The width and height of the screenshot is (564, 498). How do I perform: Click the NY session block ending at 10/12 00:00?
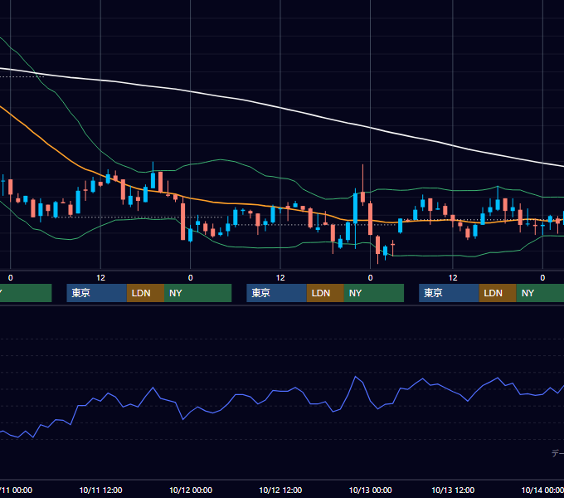pyautogui.click(x=198, y=293)
